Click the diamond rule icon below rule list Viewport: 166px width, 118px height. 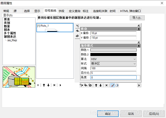tap(38, 85)
